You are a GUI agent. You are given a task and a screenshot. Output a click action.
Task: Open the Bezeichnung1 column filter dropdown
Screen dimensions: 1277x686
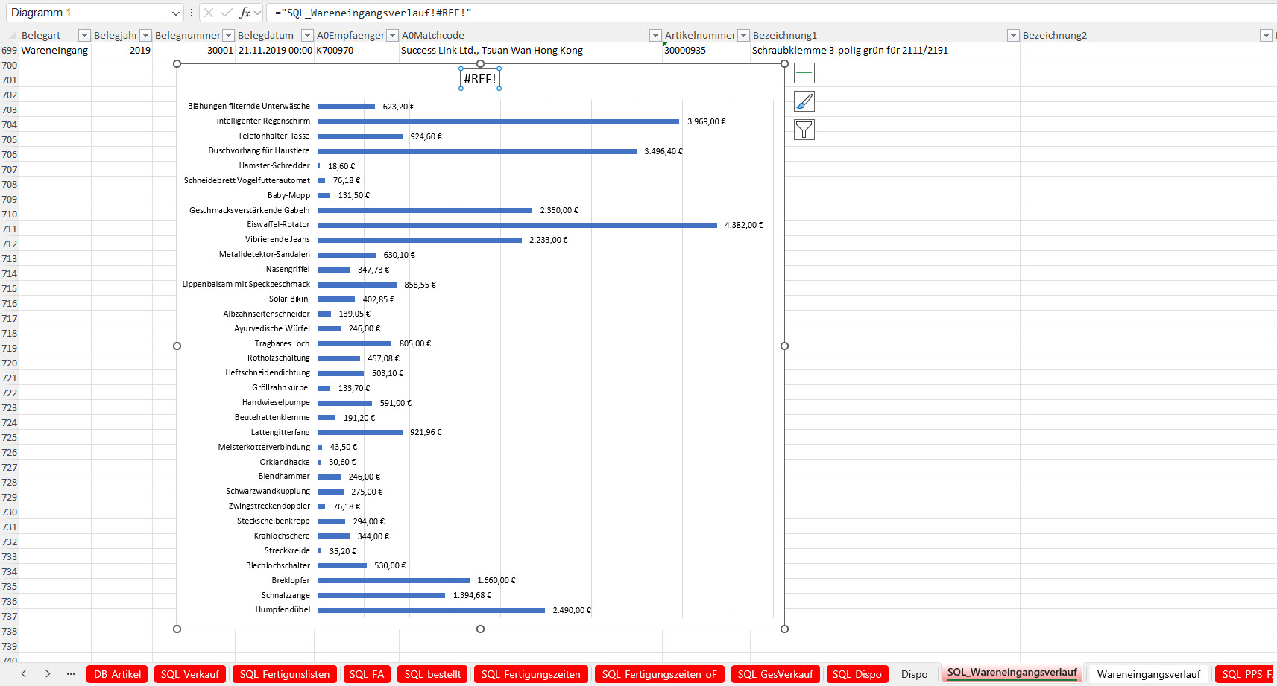(1013, 35)
